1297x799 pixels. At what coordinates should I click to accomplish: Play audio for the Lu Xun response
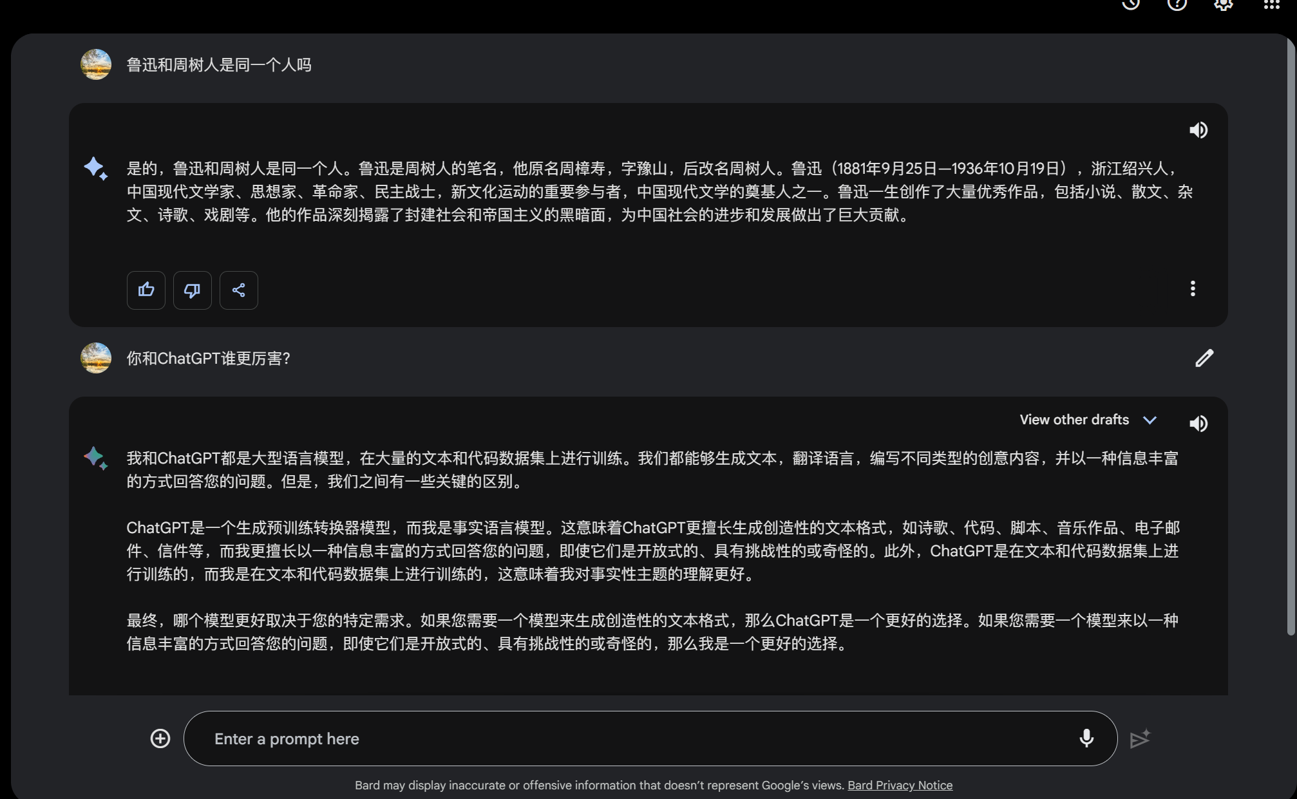[1198, 130]
